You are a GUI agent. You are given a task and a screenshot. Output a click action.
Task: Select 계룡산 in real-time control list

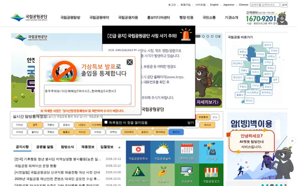(x=51, y=125)
